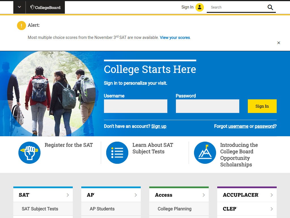Open the View your scores link
This screenshot has height=218, width=290.
(175, 38)
